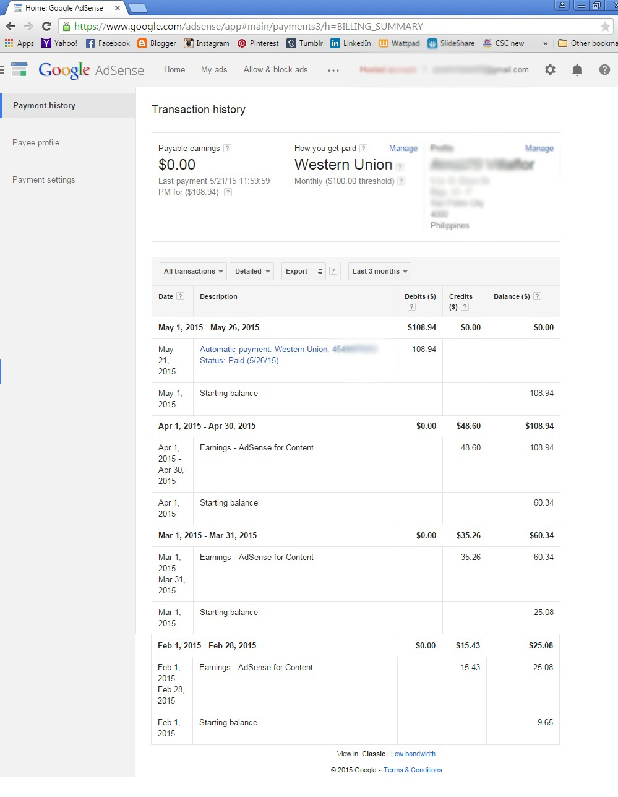Open Terms & Conditions link
618x797 pixels.
pyautogui.click(x=413, y=770)
